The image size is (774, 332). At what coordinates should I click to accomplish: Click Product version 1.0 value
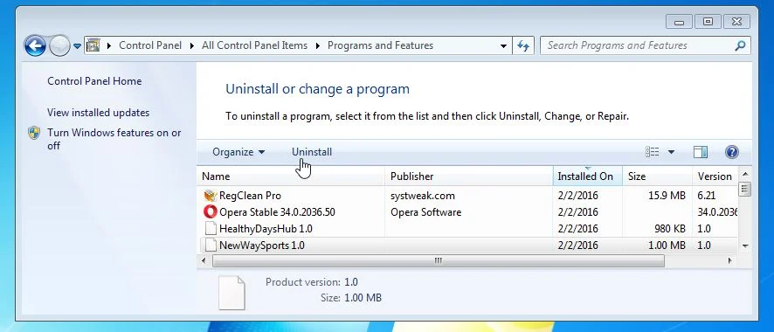pos(351,282)
